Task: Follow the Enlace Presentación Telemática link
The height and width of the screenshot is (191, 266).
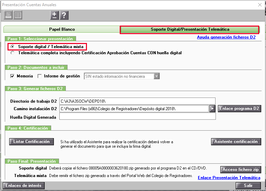Action: pyautogui.click(x=229, y=178)
